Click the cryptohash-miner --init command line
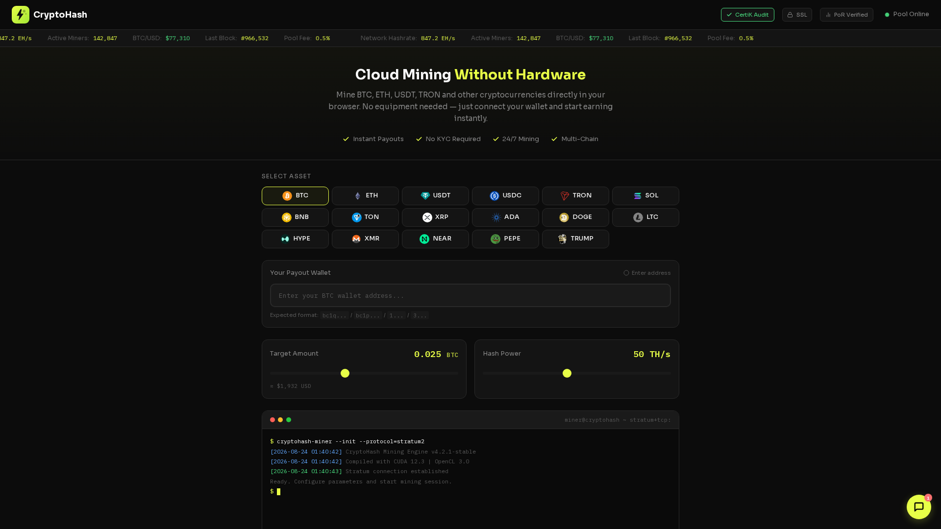Viewport: 941px width, 529px height. [347, 442]
